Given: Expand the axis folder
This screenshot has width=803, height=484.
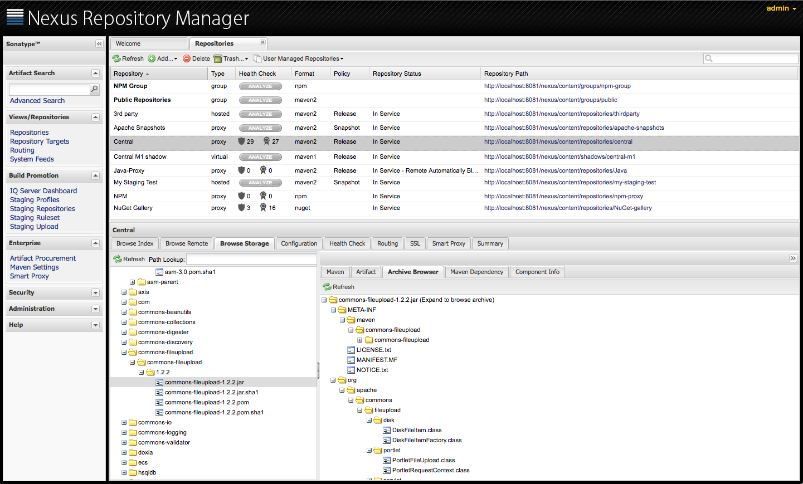Looking at the screenshot, I should 124,292.
